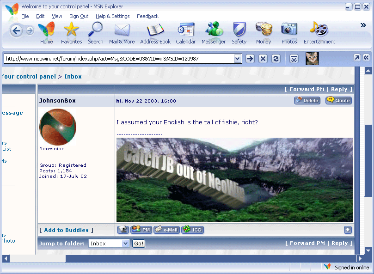Click the go-to-top arrow icon

pyautogui.click(x=348, y=230)
